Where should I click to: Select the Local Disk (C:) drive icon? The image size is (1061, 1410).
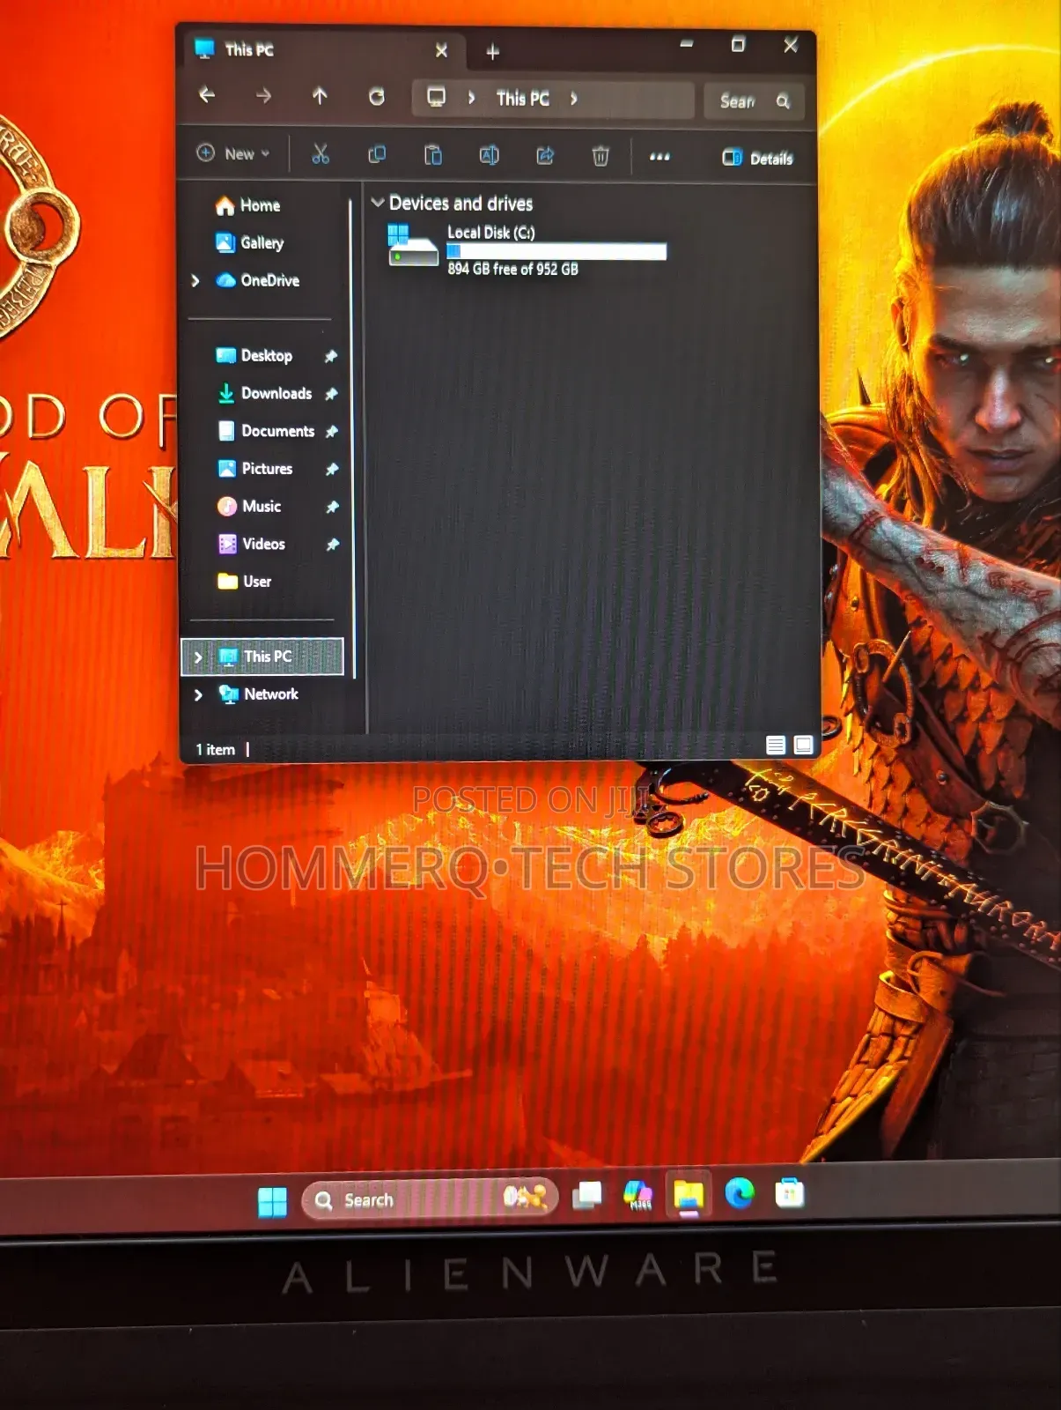[x=412, y=245]
